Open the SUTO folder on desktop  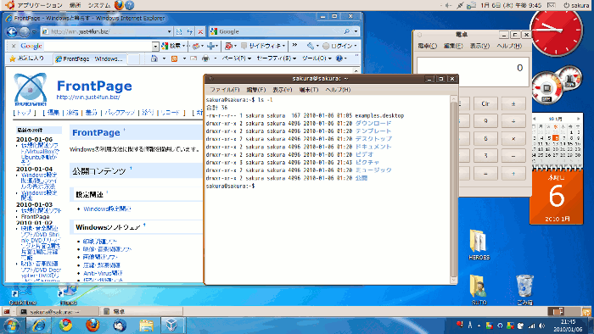479,289
